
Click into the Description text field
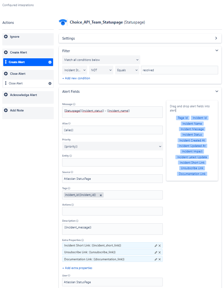tap(113, 229)
